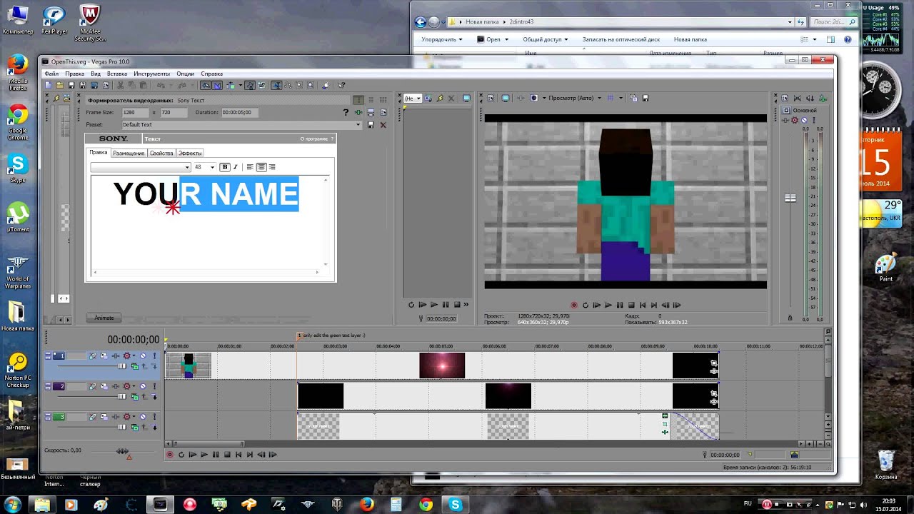This screenshot has width=914, height=514.
Task: Toggle Bold text formatting
Action: (224, 167)
